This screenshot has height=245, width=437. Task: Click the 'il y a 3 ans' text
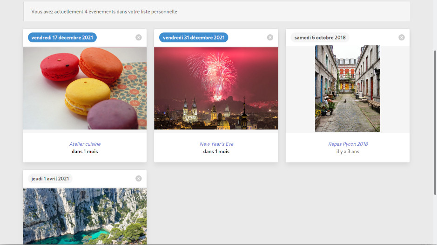[x=348, y=151]
